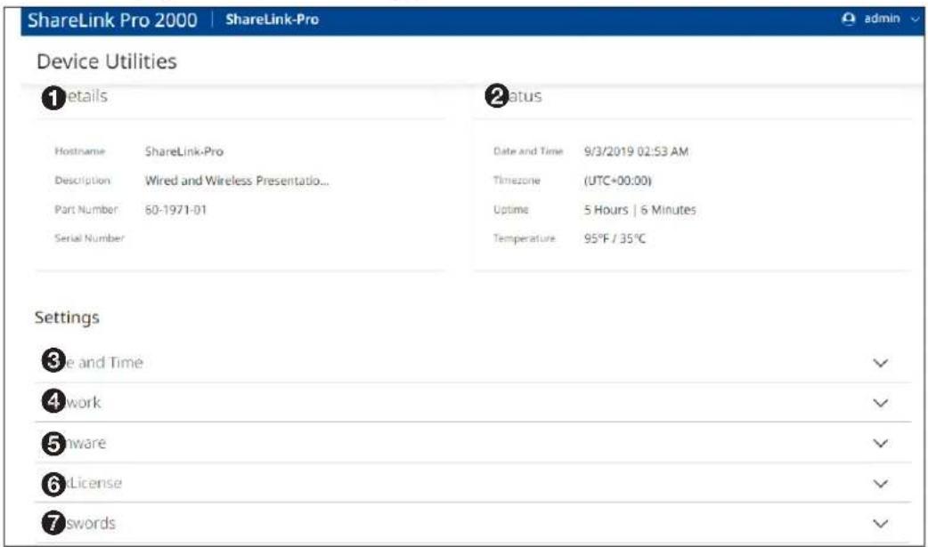Open the Network settings row
This screenshot has width=928, height=547.
pyautogui.click(x=473, y=403)
